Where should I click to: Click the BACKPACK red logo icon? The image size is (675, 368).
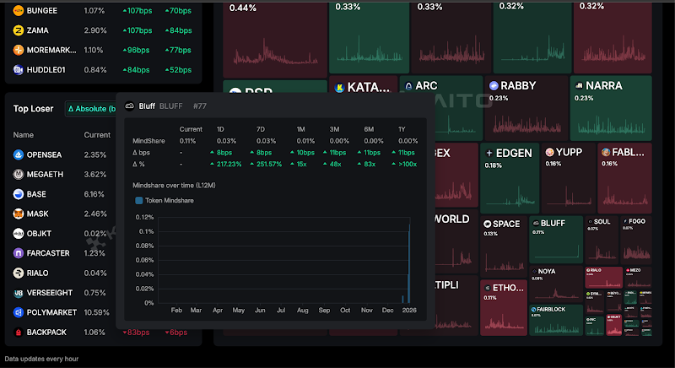point(18,333)
